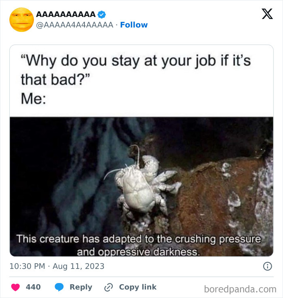283x298 pixels.
Task: View the 440 likes count
Action: (x=33, y=287)
